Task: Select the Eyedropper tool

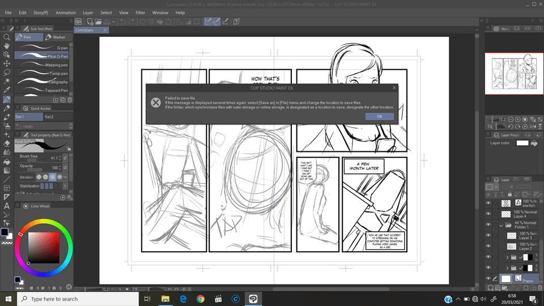Action: tap(7, 90)
